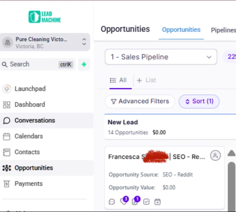
Task: Click the Advanced Filters button
Action: (x=140, y=101)
